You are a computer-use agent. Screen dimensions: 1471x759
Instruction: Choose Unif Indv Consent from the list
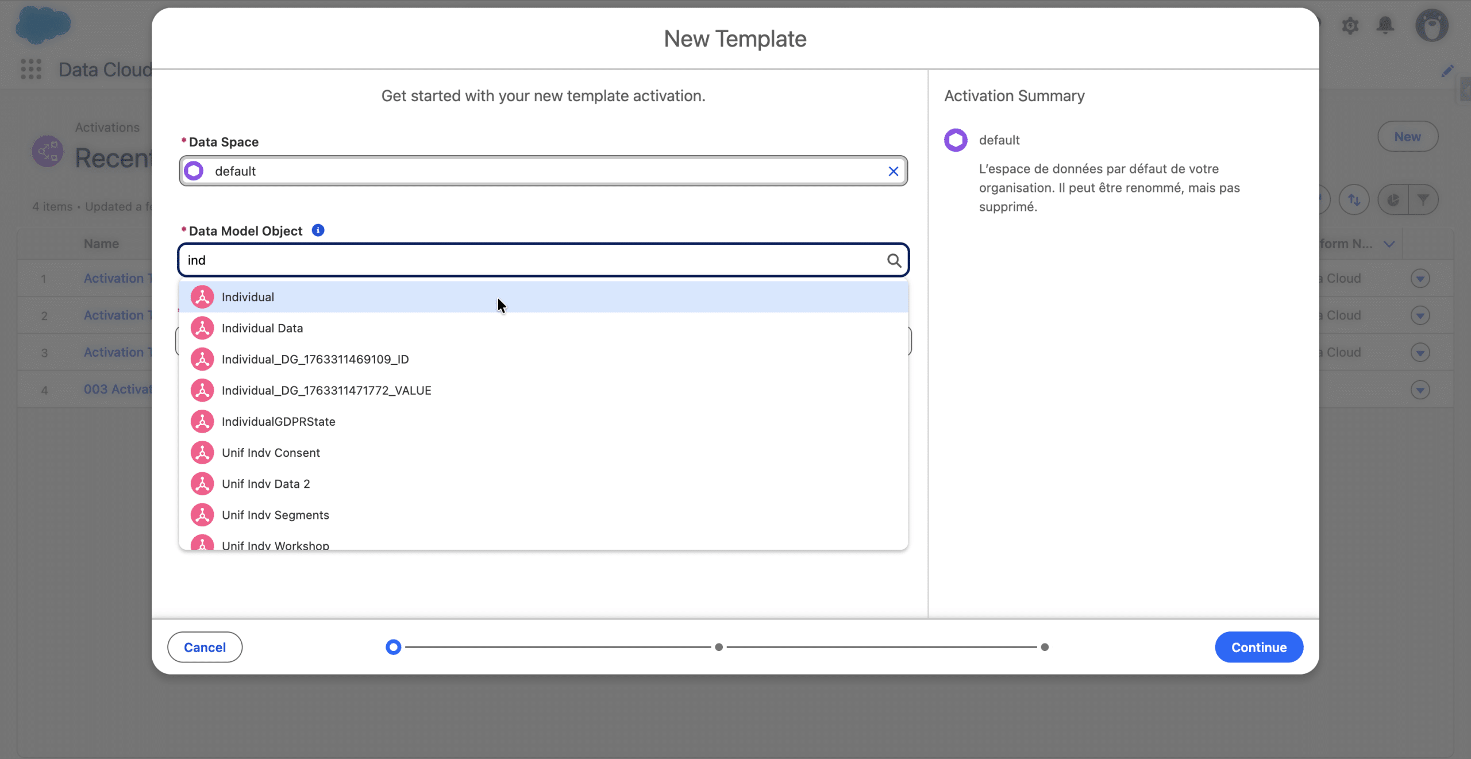(x=271, y=453)
